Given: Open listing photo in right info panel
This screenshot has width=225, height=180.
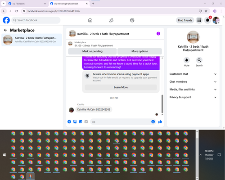Looking at the screenshot, I should [x=193, y=37].
